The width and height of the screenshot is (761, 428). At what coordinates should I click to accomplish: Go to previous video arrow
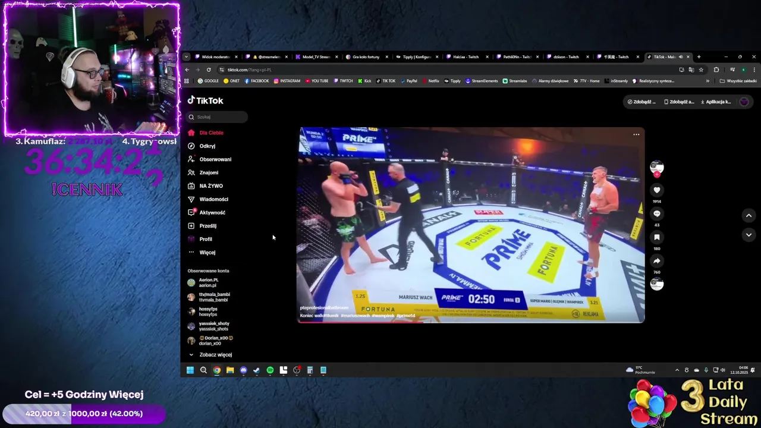[x=749, y=215]
